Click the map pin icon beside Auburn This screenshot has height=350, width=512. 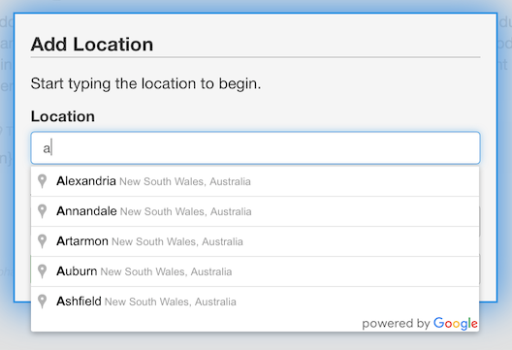(42, 271)
